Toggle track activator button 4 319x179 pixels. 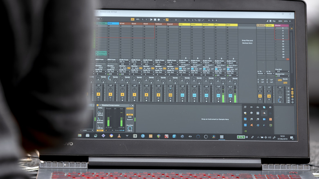click(98, 94)
